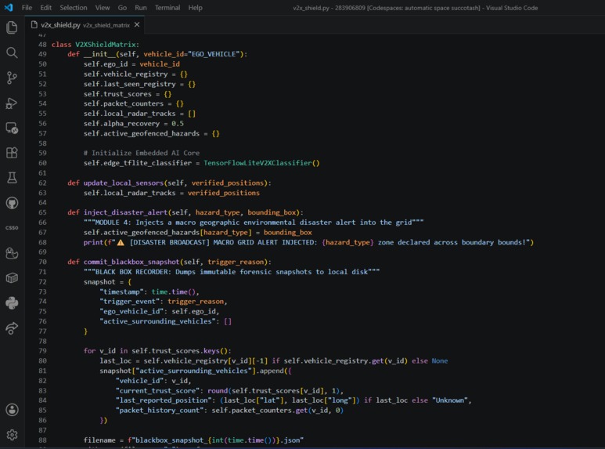
Task: Open the Selection menu
Action: 74,8
